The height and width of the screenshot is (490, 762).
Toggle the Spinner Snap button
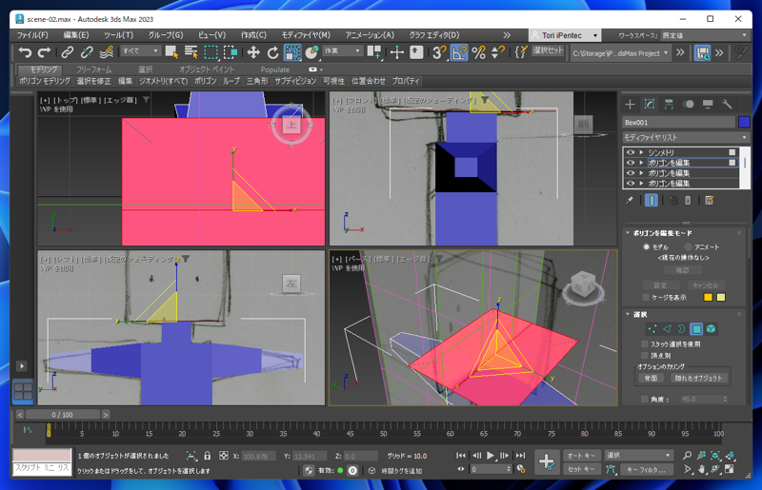click(497, 52)
